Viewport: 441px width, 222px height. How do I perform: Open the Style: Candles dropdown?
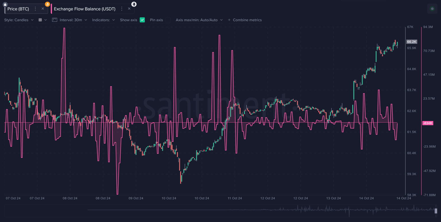pyautogui.click(x=19, y=20)
